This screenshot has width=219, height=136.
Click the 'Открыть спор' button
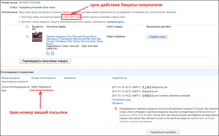point(157,37)
